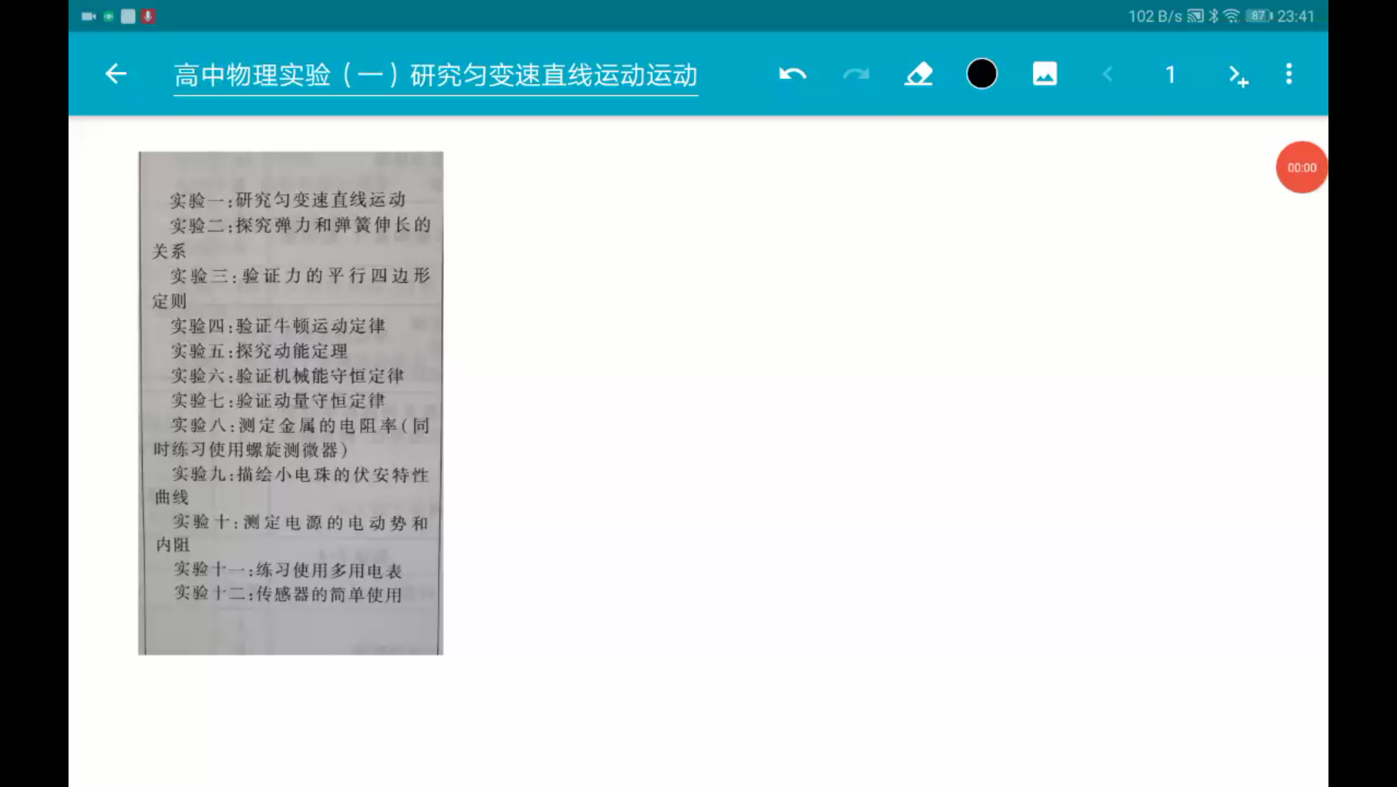Screen dimensions: 1397x787
Task: Undo the last annotation
Action: (x=792, y=74)
